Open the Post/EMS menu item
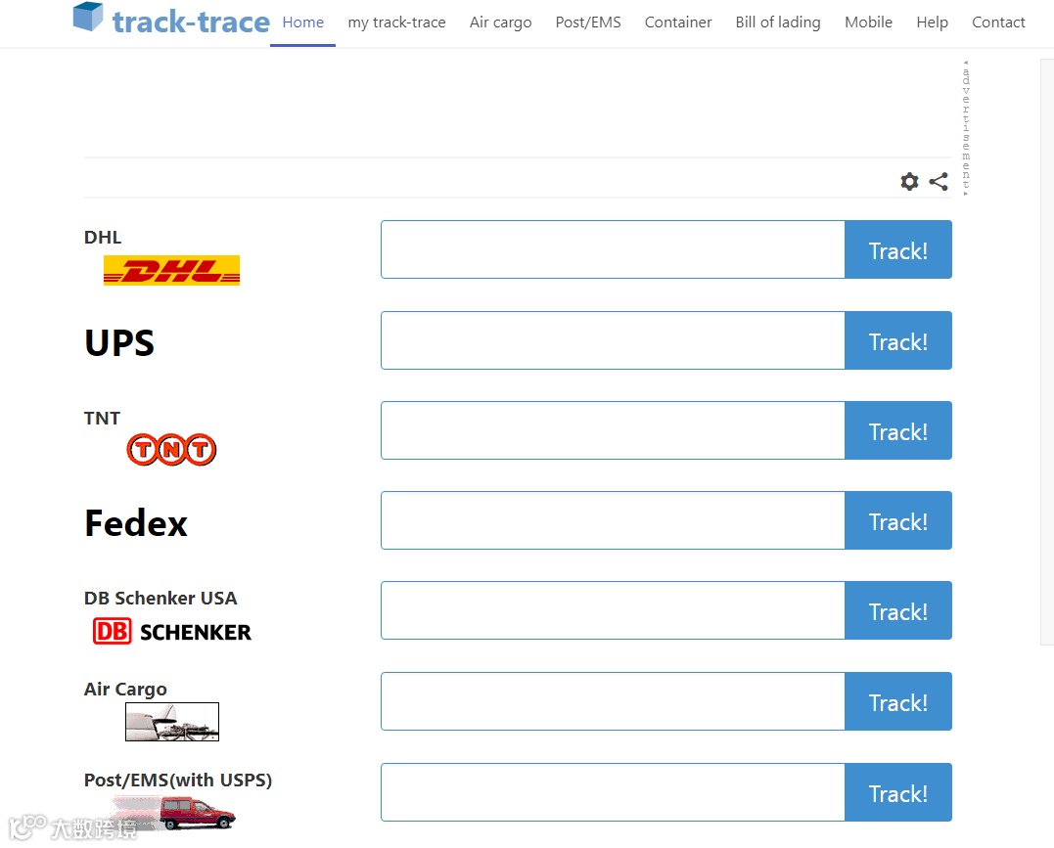This screenshot has height=848, width=1054. pyautogui.click(x=588, y=22)
